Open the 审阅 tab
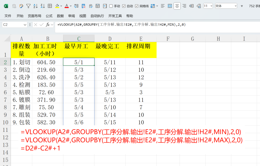This screenshot has height=166, width=260. click(x=71, y=16)
